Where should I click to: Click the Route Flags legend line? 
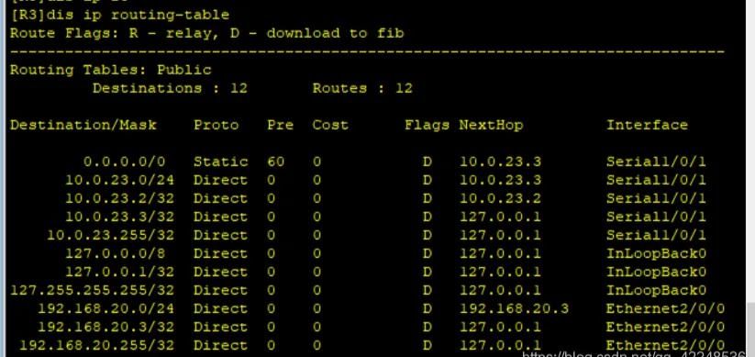(x=206, y=33)
